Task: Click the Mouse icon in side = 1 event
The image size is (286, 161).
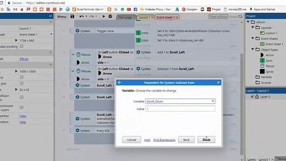Action: [x=78, y=55]
